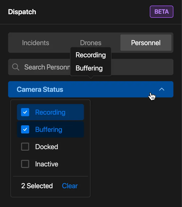This screenshot has height=207, width=182.
Task: Click the Dispatch panel title
Action: tap(22, 12)
